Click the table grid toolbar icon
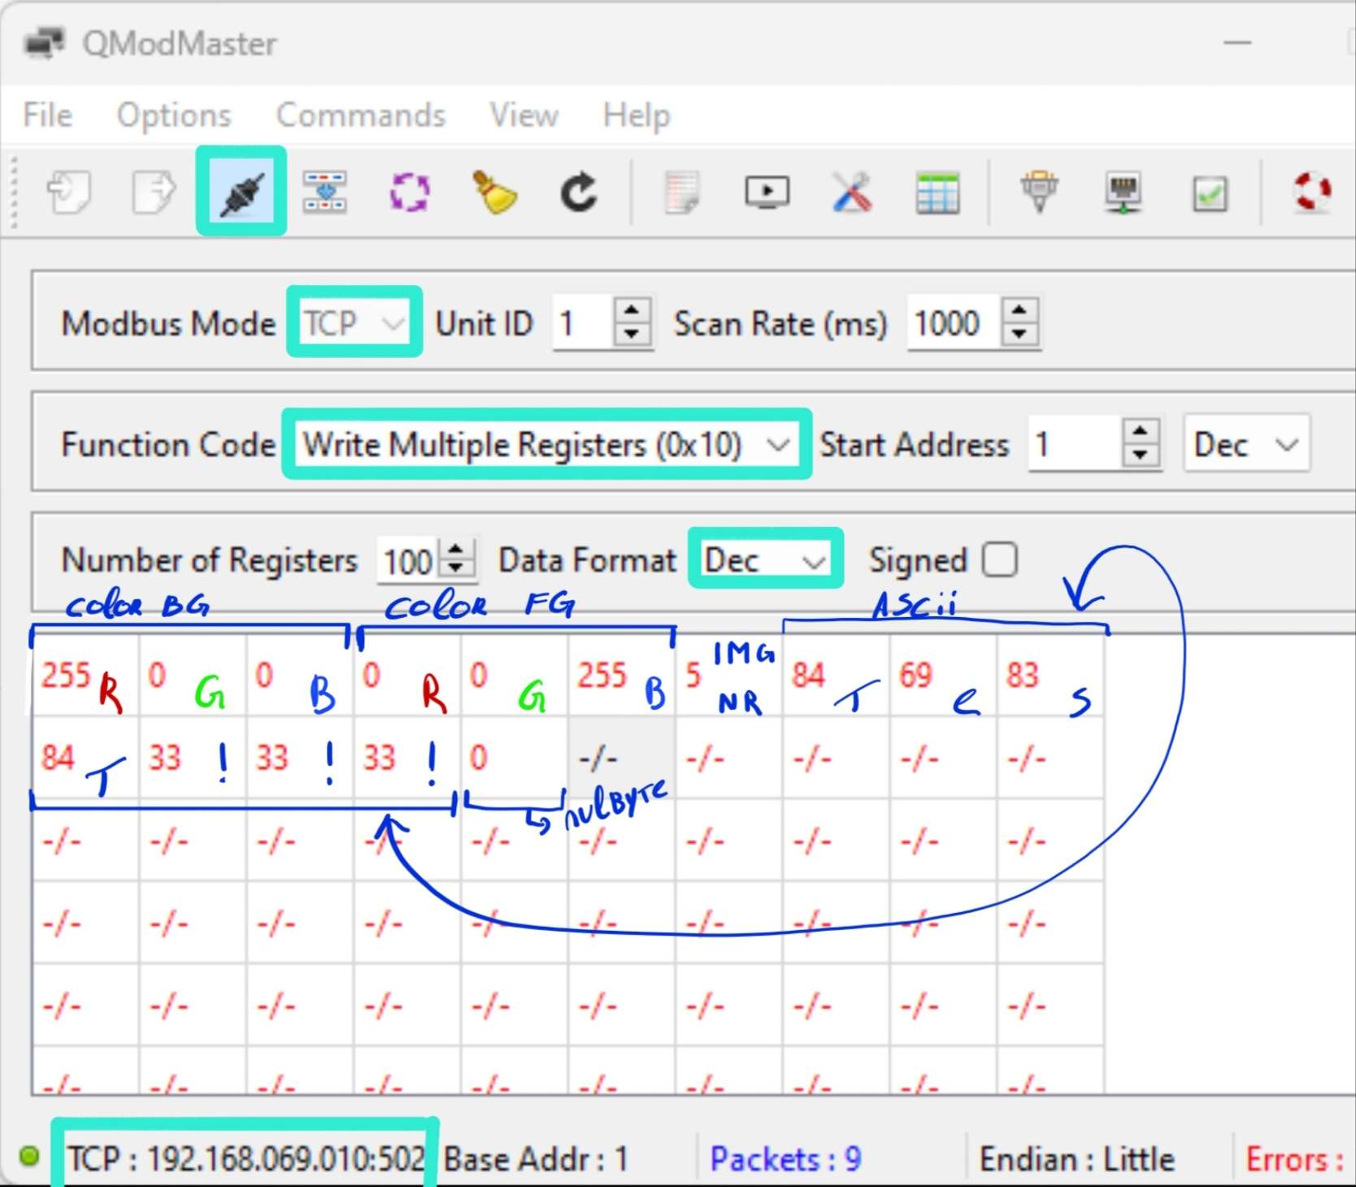 937,193
